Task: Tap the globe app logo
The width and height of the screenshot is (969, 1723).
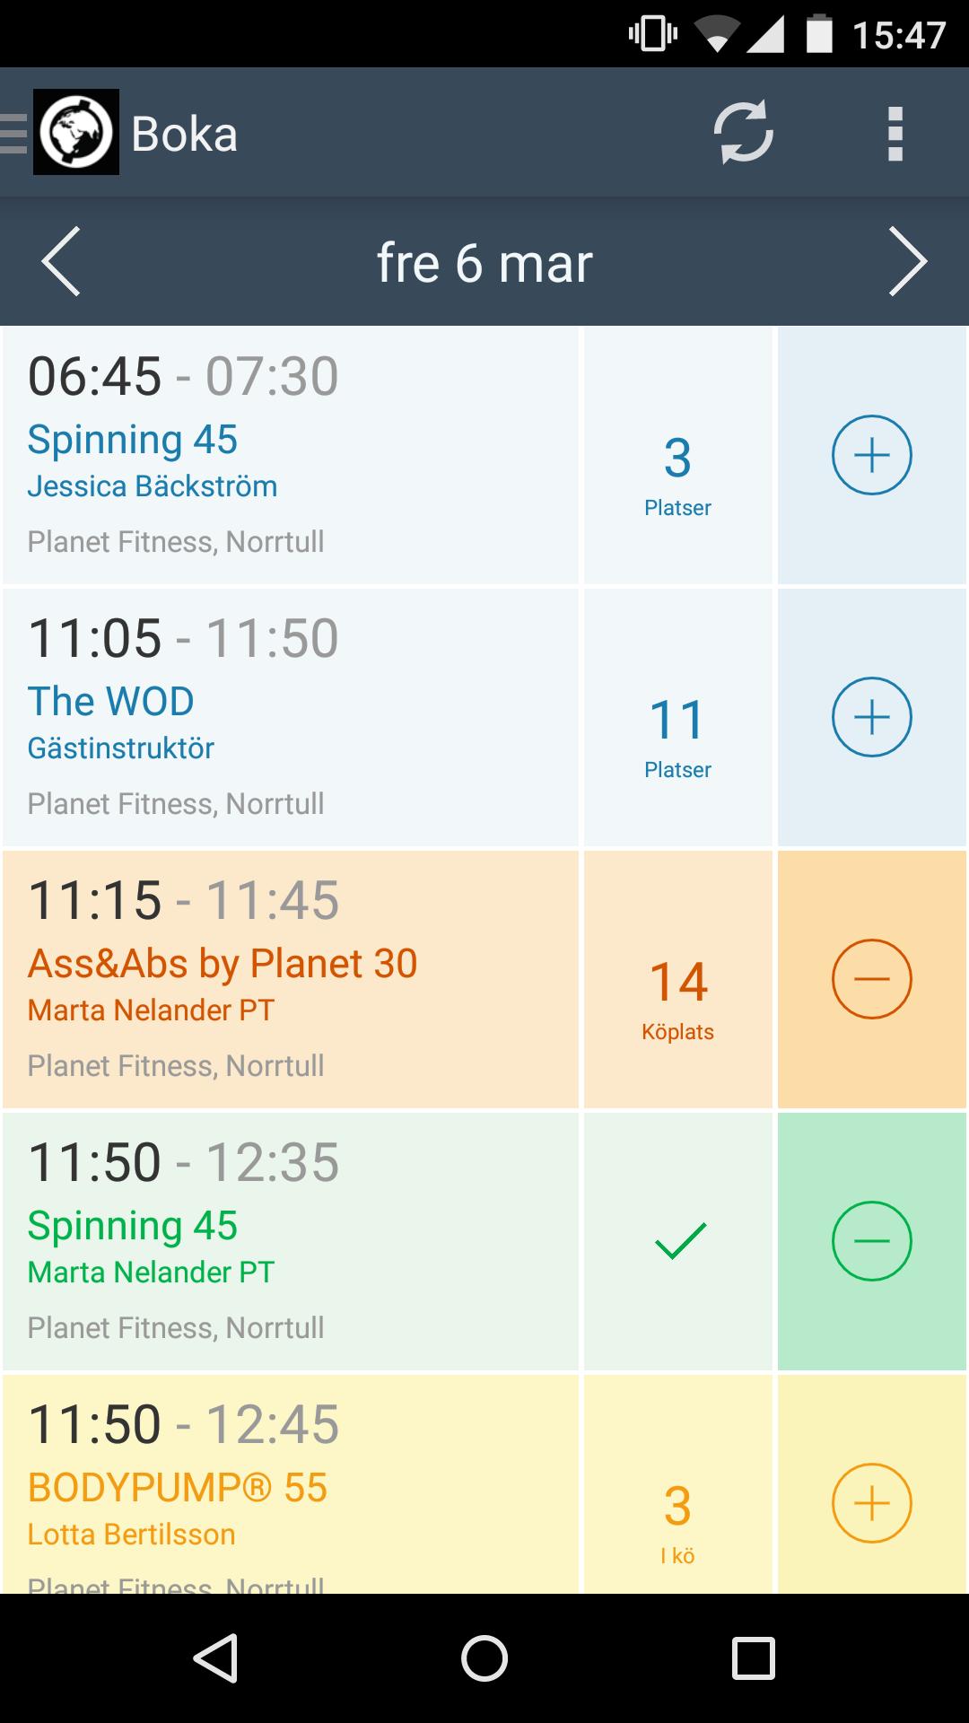Action: (x=76, y=132)
